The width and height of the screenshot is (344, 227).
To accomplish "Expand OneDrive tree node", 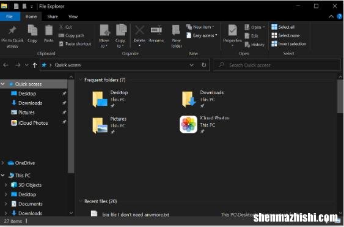I will tap(3, 163).
